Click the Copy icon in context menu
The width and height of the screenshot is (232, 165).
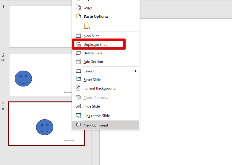[78, 7]
